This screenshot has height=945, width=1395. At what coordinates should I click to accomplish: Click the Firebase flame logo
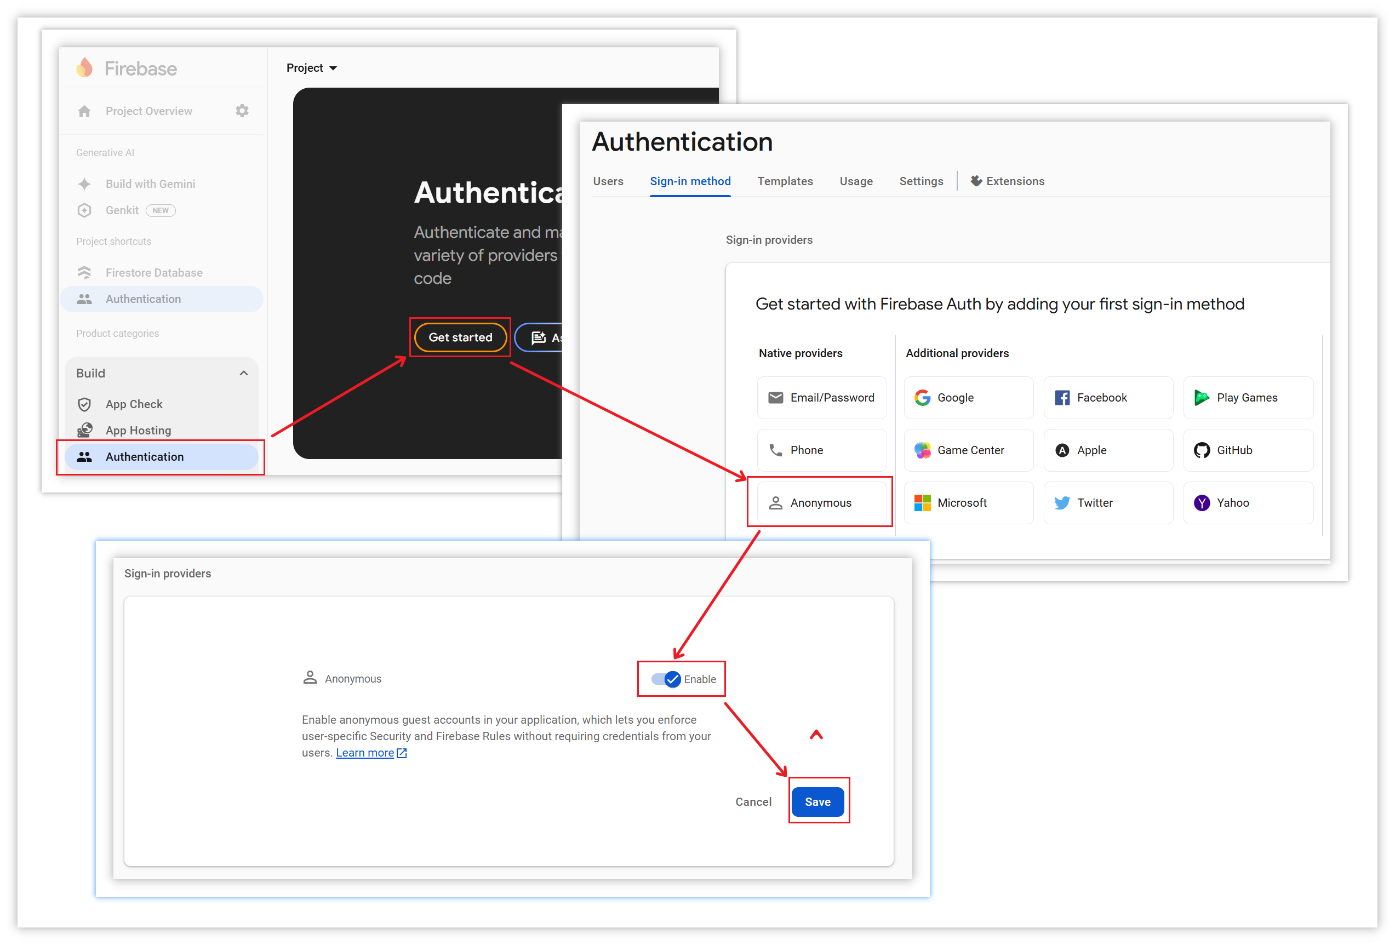pyautogui.click(x=84, y=68)
